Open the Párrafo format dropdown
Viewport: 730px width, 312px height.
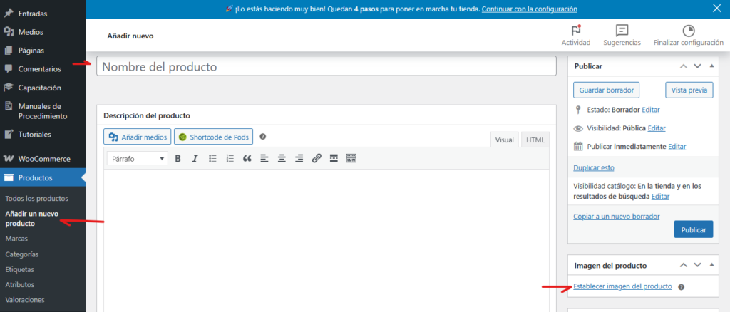pos(138,158)
